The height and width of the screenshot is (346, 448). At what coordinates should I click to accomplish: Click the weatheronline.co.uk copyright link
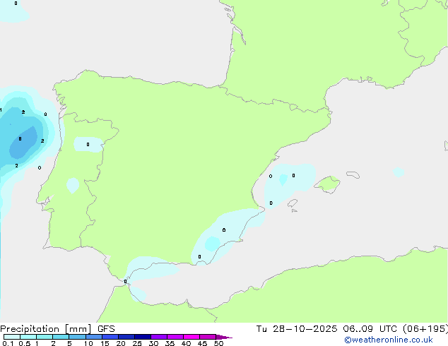coord(389,340)
